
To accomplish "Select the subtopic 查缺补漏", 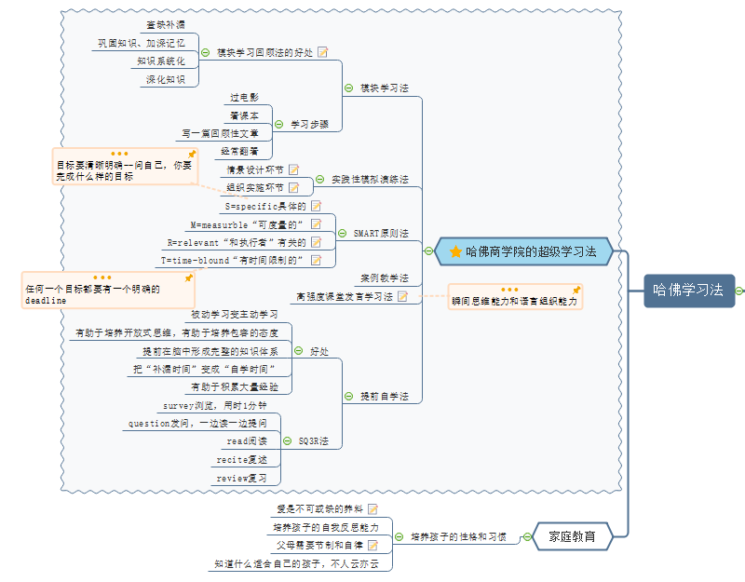I will tap(166, 25).
